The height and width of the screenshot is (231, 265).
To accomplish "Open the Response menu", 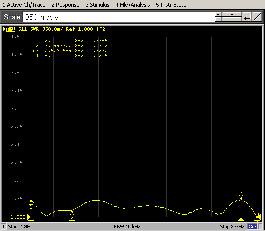I will [65, 5].
